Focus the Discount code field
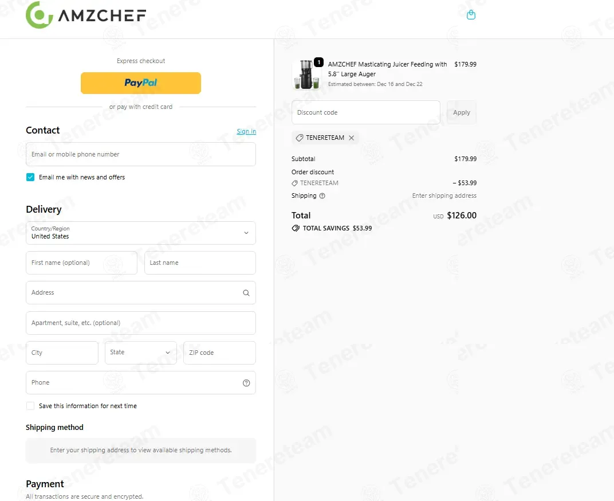 366,112
